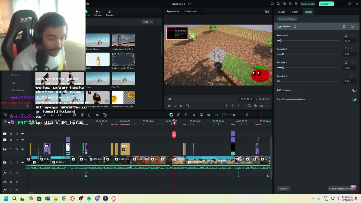This screenshot has height=203, width=361.
Task: Mute video track 3 with its speaker icon
Action: (17, 140)
